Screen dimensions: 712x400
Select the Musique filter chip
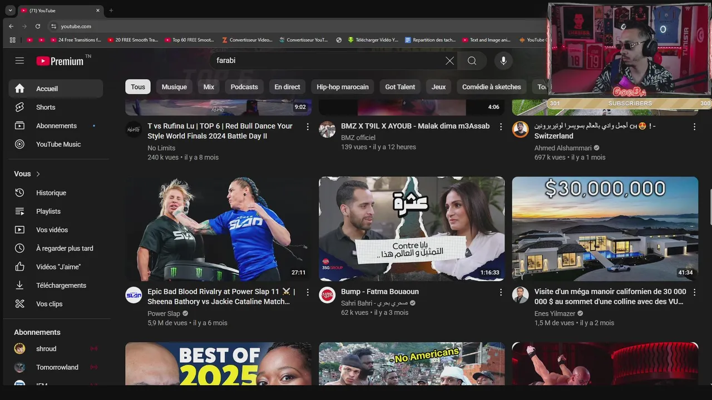click(174, 87)
